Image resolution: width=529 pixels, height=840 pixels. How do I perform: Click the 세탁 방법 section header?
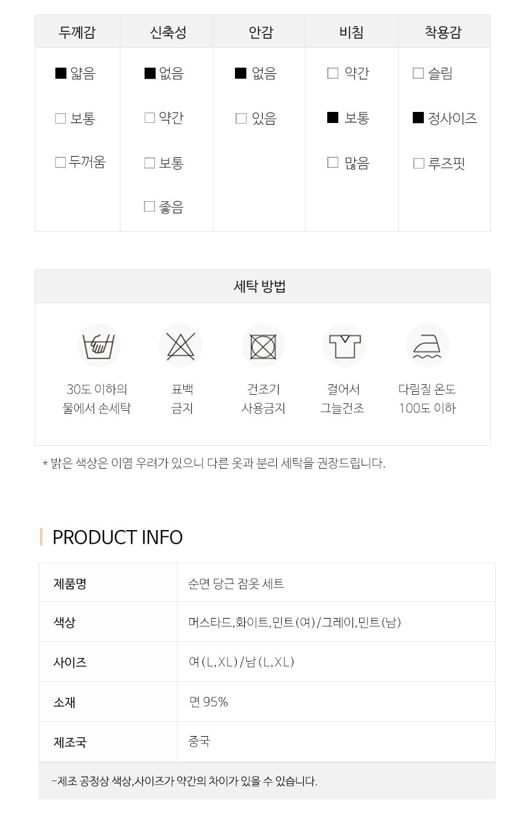[x=262, y=287]
